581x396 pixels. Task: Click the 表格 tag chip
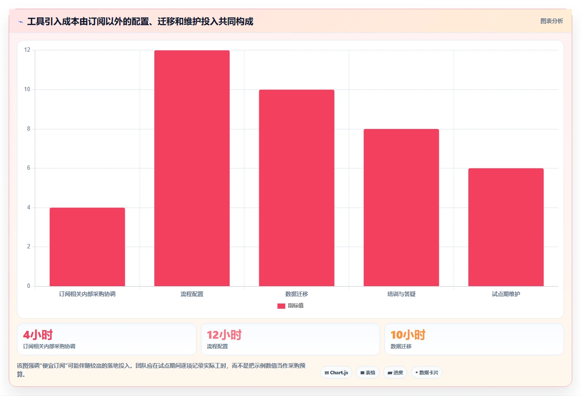[367, 373]
